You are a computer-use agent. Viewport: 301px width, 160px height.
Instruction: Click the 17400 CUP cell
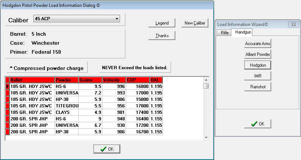(x=138, y=112)
